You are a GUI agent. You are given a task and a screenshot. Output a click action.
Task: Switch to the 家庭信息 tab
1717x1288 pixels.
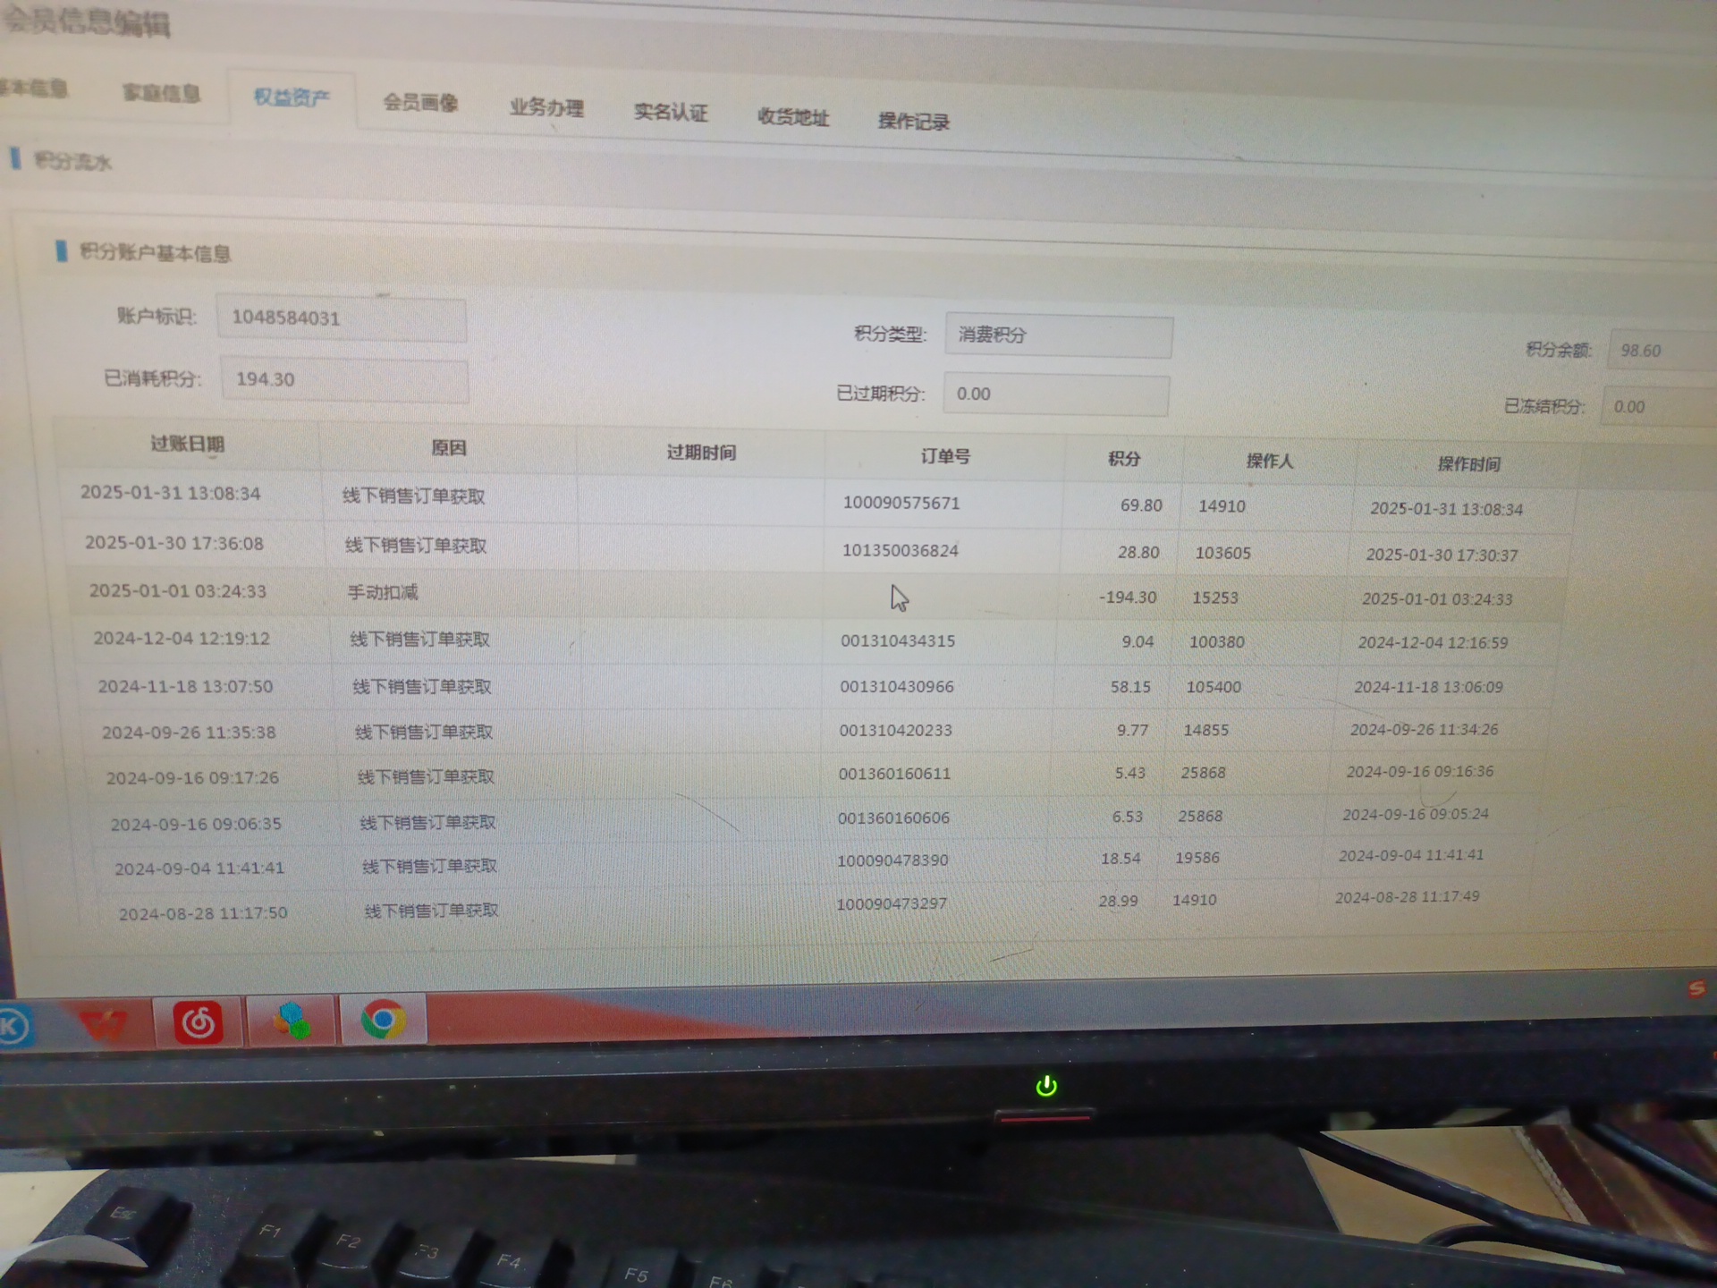pyautogui.click(x=161, y=93)
